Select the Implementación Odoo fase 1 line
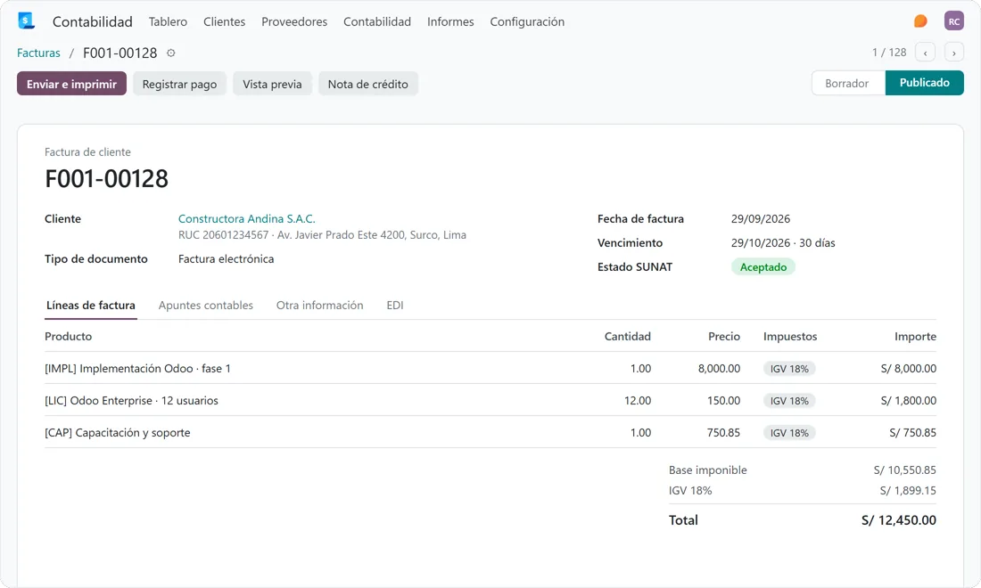This screenshot has width=981, height=588. point(490,368)
